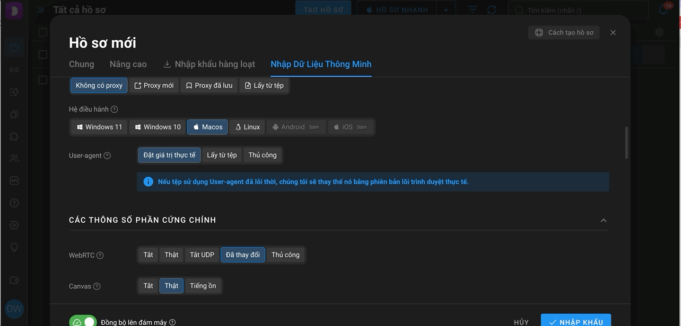Toggle Đồng bộ lên đám mây switch
Screen dimensions: 681x326
[x=83, y=321]
